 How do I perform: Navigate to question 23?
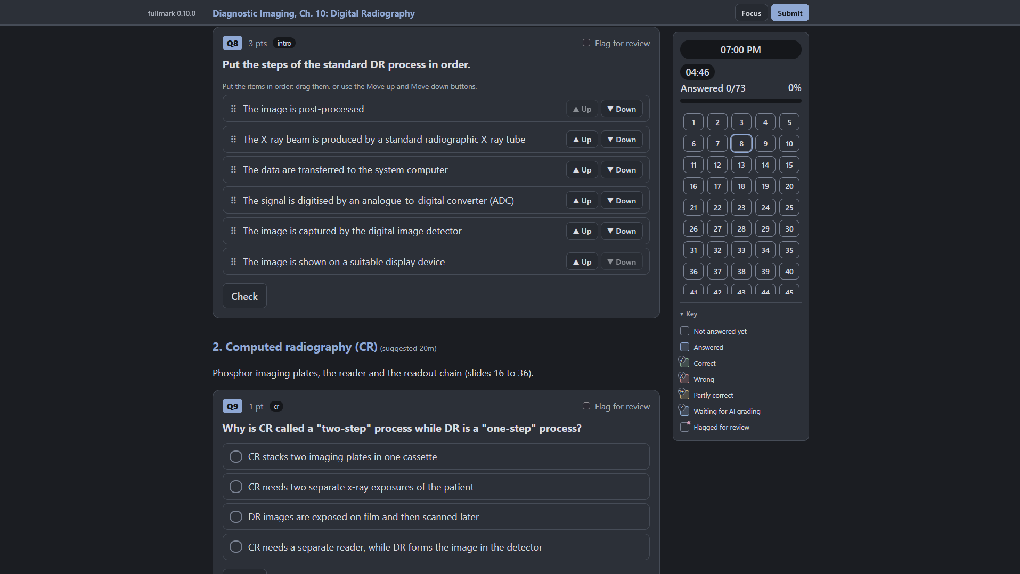741,207
